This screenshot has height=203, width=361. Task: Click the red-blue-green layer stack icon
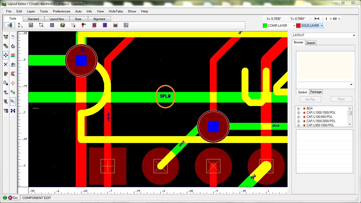(x=94, y=25)
